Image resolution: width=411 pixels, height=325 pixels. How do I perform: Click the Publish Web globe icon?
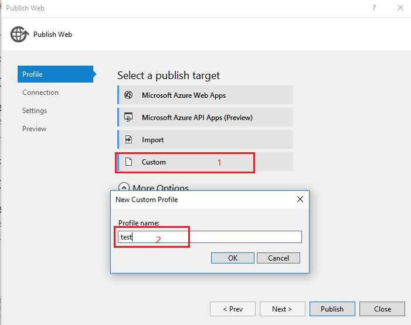[20, 34]
